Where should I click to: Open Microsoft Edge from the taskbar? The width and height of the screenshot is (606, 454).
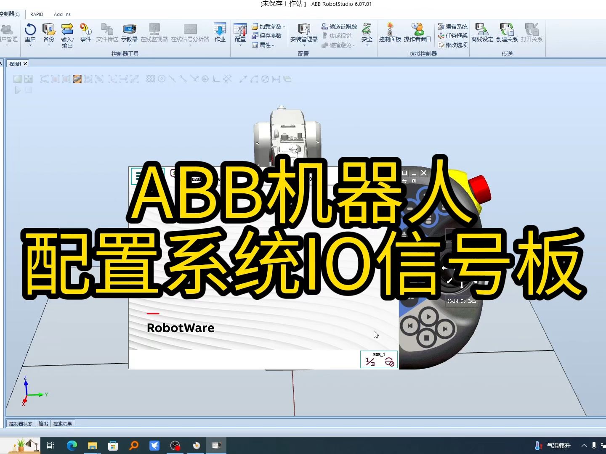(x=72, y=446)
